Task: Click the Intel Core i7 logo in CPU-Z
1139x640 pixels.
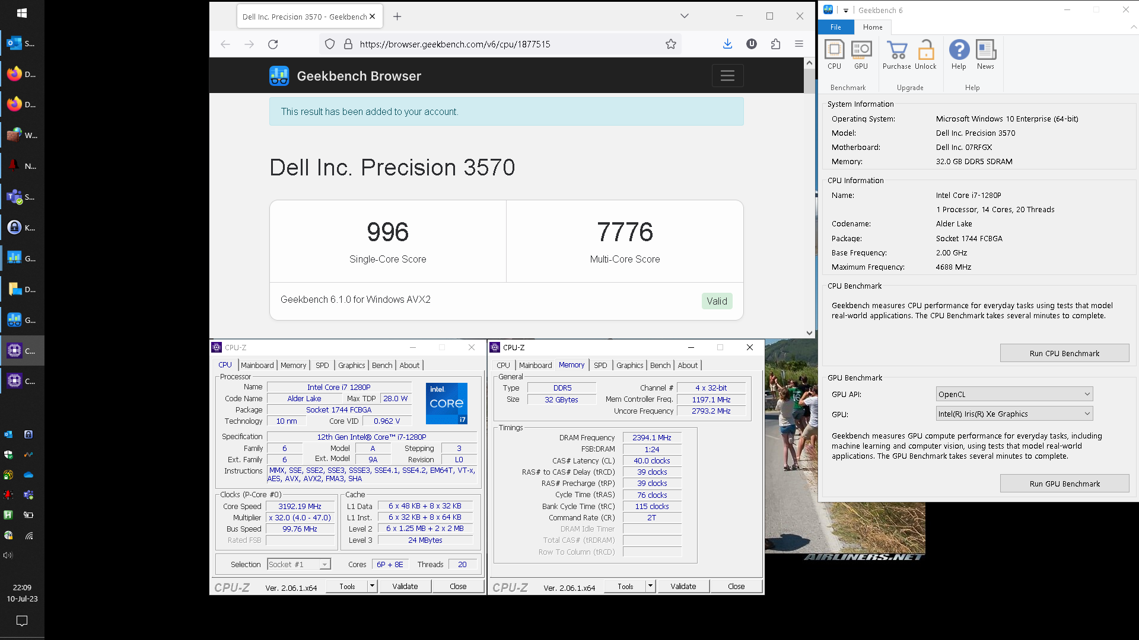Action: (x=447, y=403)
